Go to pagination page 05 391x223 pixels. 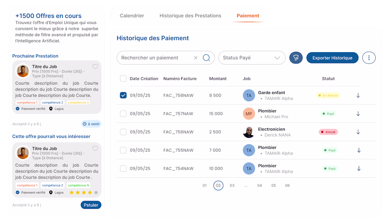point(274,185)
